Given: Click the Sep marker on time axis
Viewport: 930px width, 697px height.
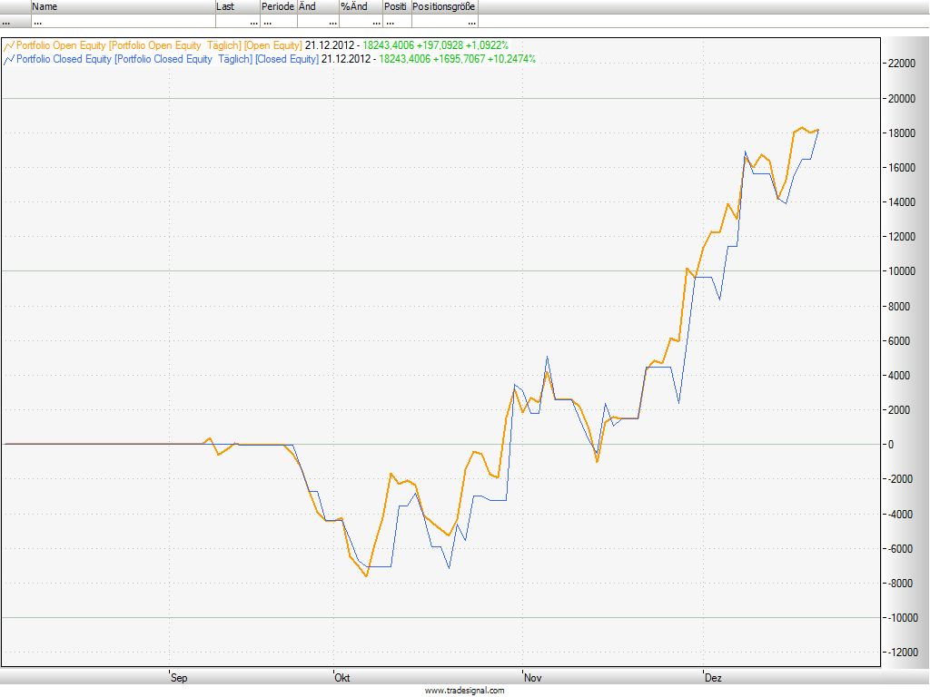Looking at the screenshot, I should pos(179,677).
